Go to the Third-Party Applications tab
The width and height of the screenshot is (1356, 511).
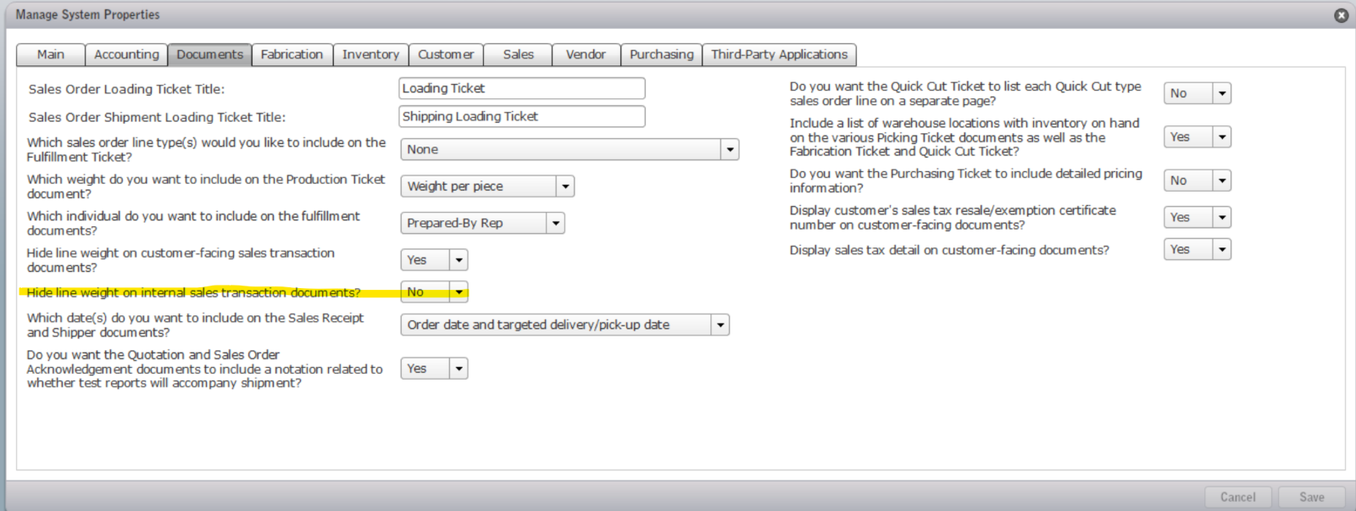[x=779, y=54]
